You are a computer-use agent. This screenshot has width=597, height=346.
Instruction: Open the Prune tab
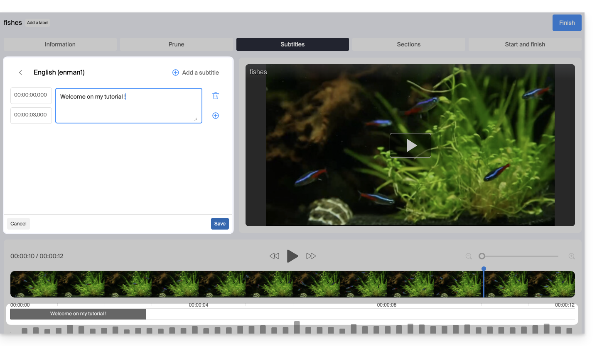pyautogui.click(x=177, y=44)
